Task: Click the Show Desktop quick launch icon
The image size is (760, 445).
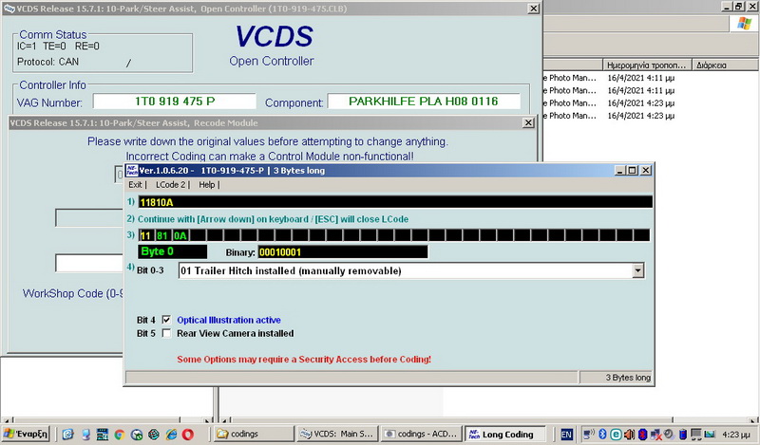Action: click(85, 435)
